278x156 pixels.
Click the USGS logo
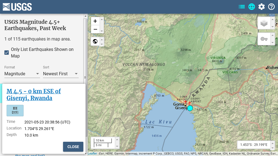point(17,7)
